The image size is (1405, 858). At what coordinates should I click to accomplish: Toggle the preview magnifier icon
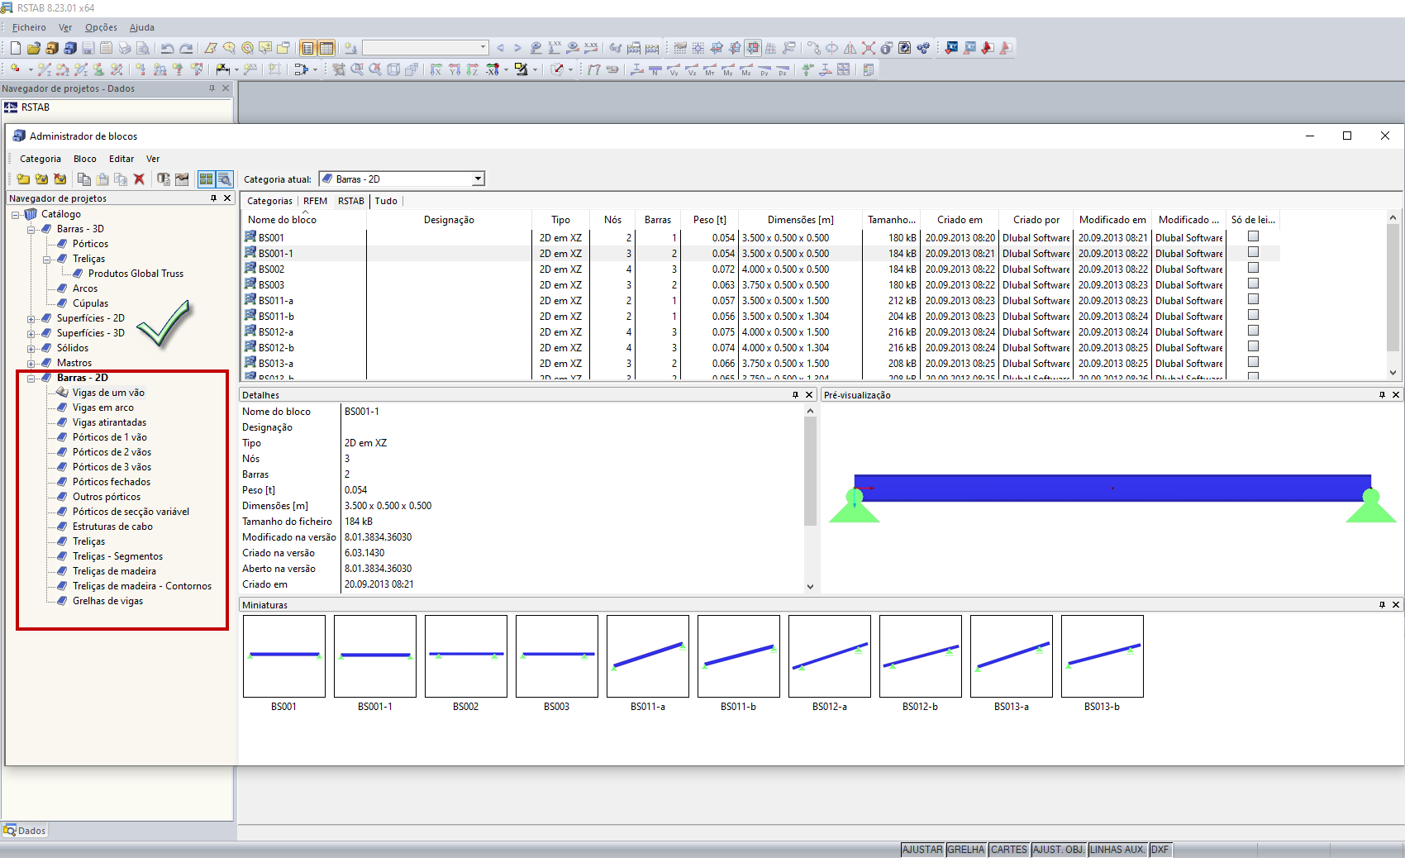click(224, 179)
